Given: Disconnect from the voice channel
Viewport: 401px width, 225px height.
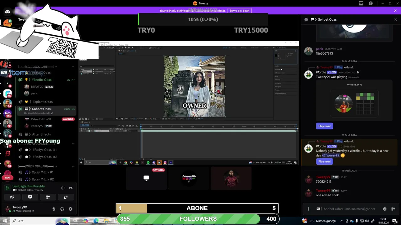Looking at the screenshot, I should [x=70, y=188].
